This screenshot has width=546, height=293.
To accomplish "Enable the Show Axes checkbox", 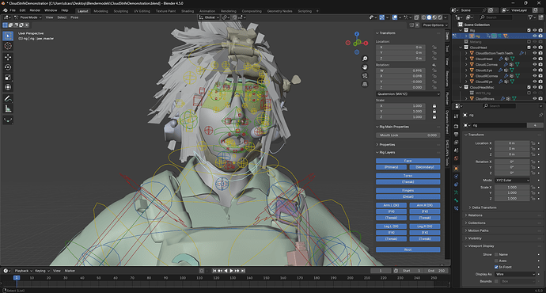I will tap(496, 261).
